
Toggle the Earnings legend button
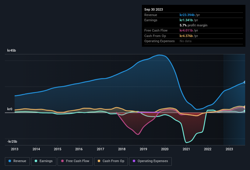click(44, 161)
